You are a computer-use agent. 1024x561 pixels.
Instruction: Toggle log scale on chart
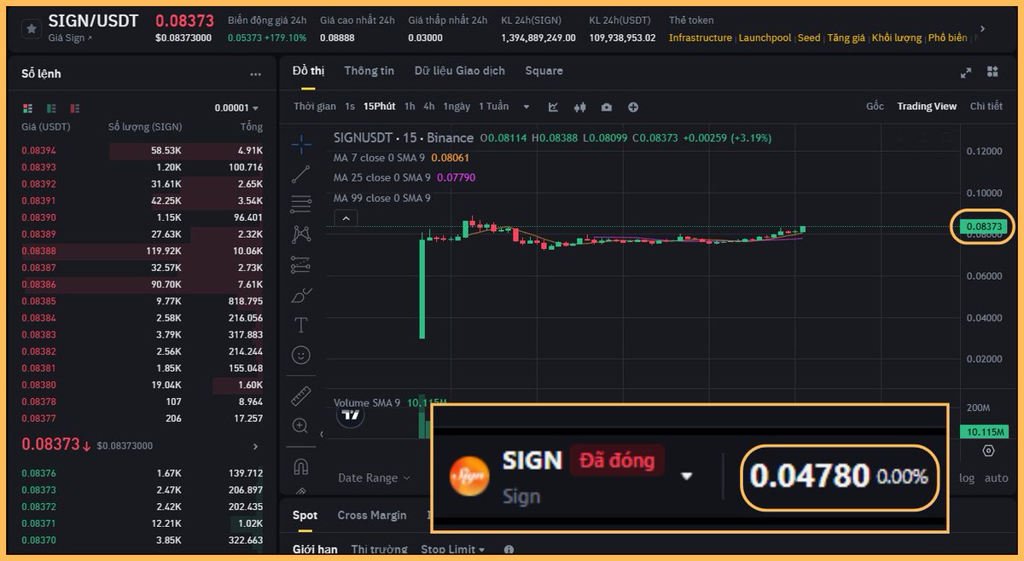[966, 478]
